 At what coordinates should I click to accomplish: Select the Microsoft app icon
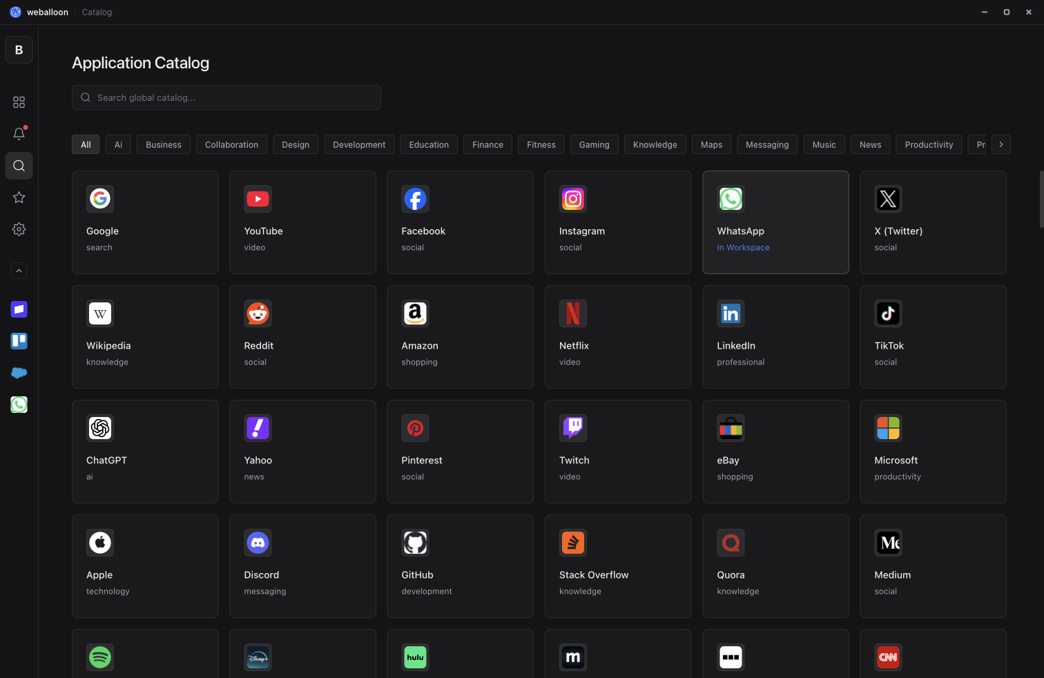[x=888, y=428]
